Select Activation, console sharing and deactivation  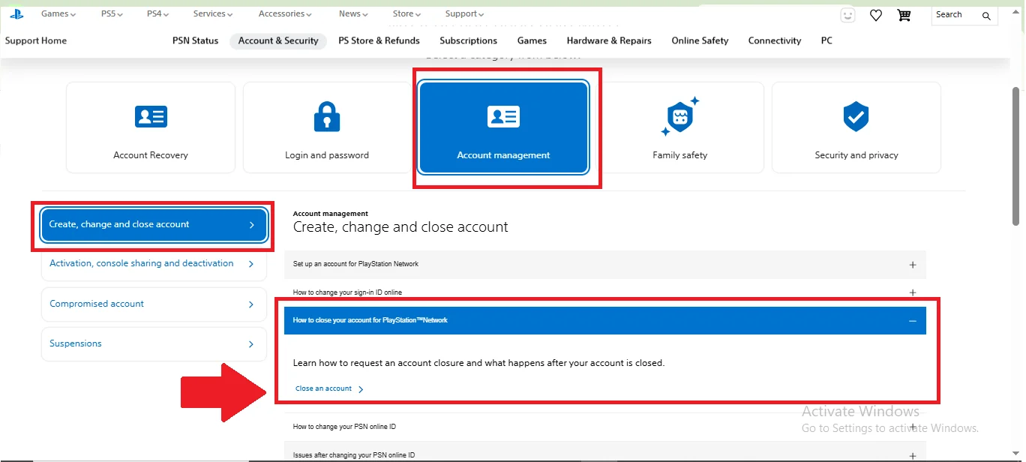click(154, 264)
